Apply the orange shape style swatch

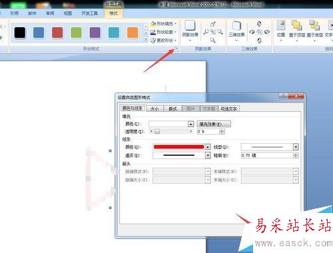(133, 33)
